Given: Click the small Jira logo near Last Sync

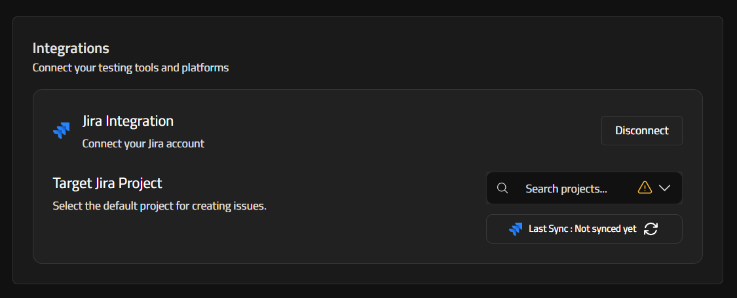Looking at the screenshot, I should tap(516, 229).
